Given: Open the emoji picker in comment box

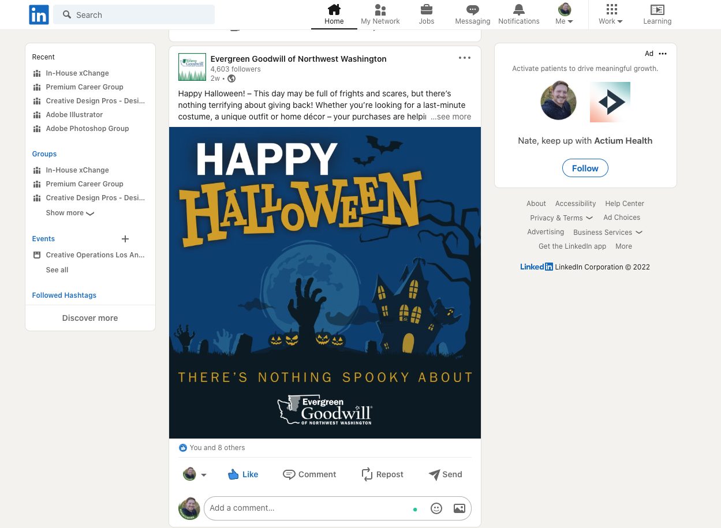Looking at the screenshot, I should (x=436, y=508).
